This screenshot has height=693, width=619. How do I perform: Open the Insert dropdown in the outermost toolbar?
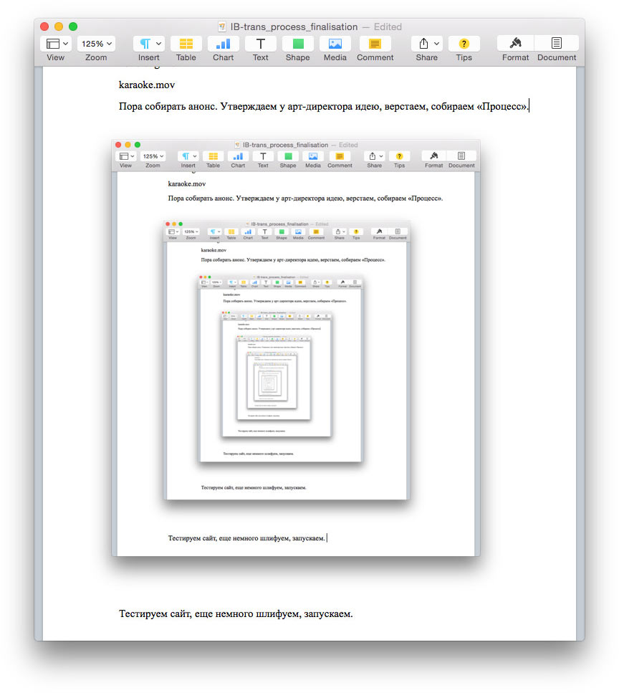pos(149,44)
